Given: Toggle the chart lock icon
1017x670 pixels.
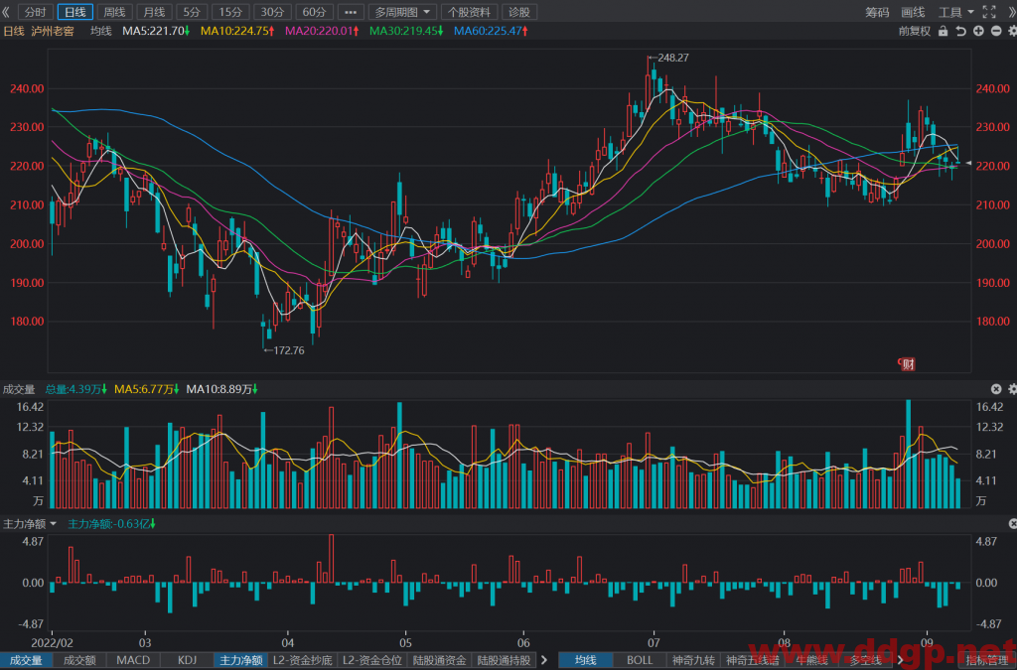Looking at the screenshot, I should tap(944, 31).
